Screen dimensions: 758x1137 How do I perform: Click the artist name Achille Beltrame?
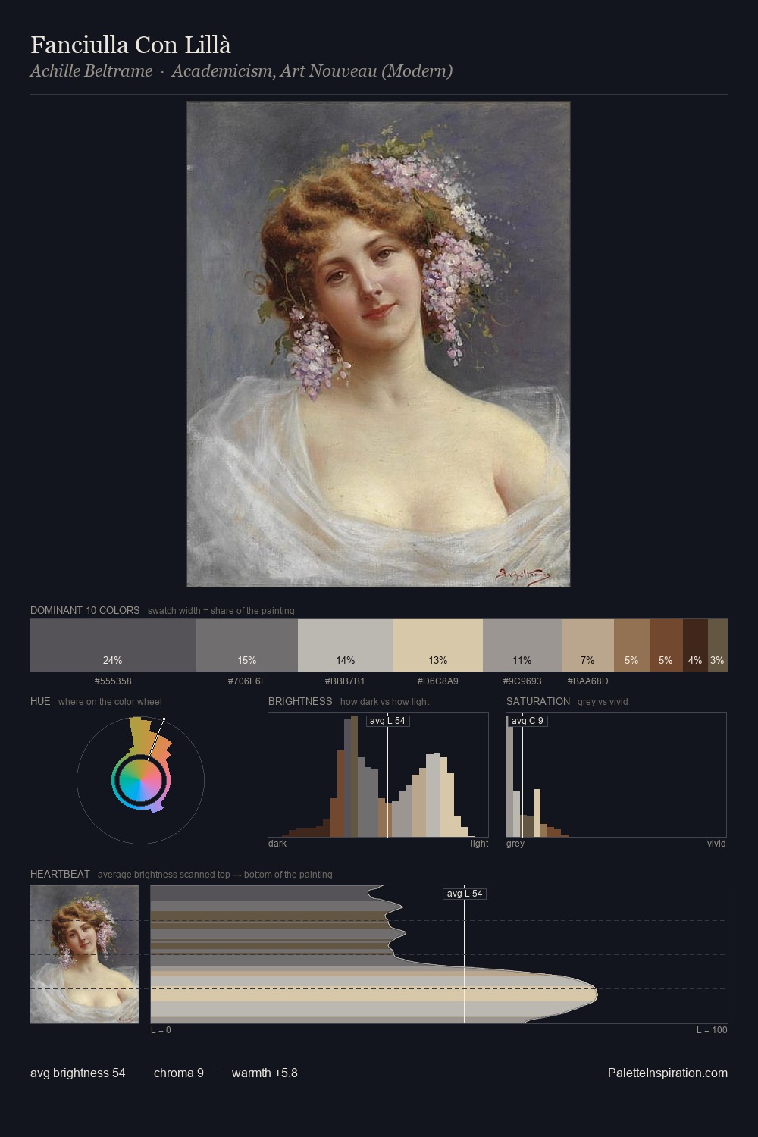pos(91,71)
